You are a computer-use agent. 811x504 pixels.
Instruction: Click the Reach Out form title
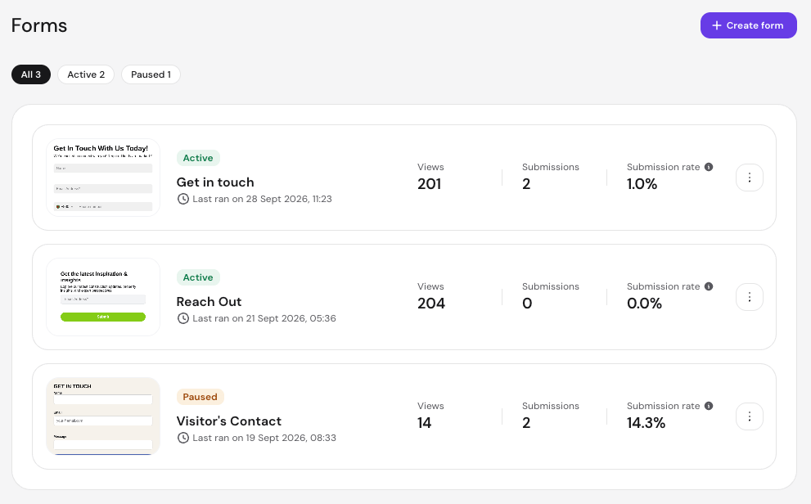tap(209, 302)
